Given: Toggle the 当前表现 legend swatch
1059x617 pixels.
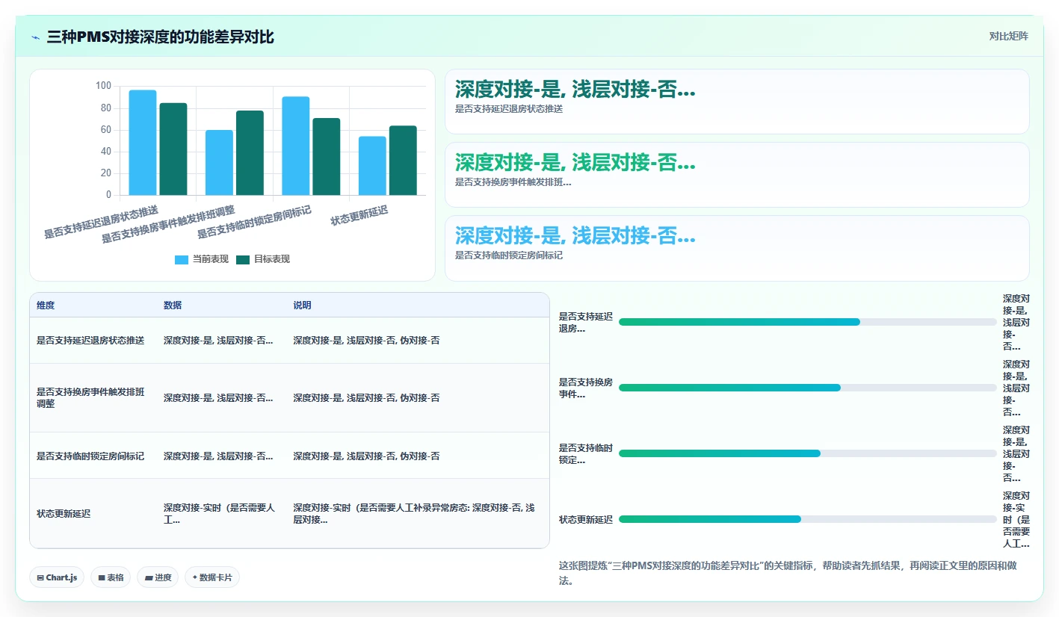Looking at the screenshot, I should pos(182,260).
